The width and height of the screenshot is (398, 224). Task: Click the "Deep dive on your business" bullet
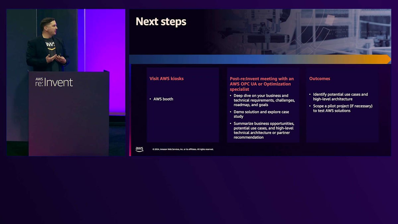click(262, 100)
